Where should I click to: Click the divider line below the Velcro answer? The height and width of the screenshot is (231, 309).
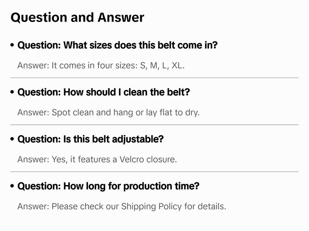pos(154,172)
